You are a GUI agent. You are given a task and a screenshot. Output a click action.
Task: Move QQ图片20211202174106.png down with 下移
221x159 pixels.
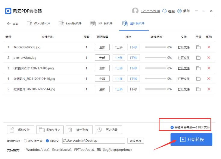[133, 68]
